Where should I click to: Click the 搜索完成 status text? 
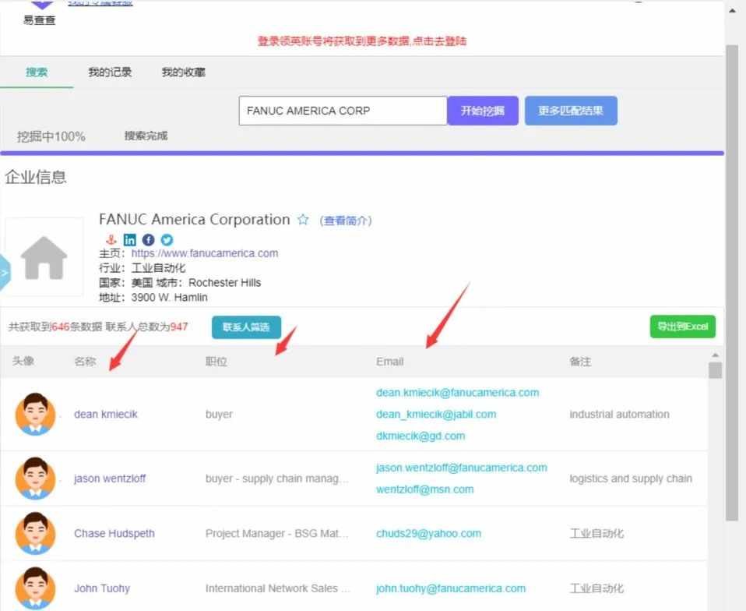[146, 136]
